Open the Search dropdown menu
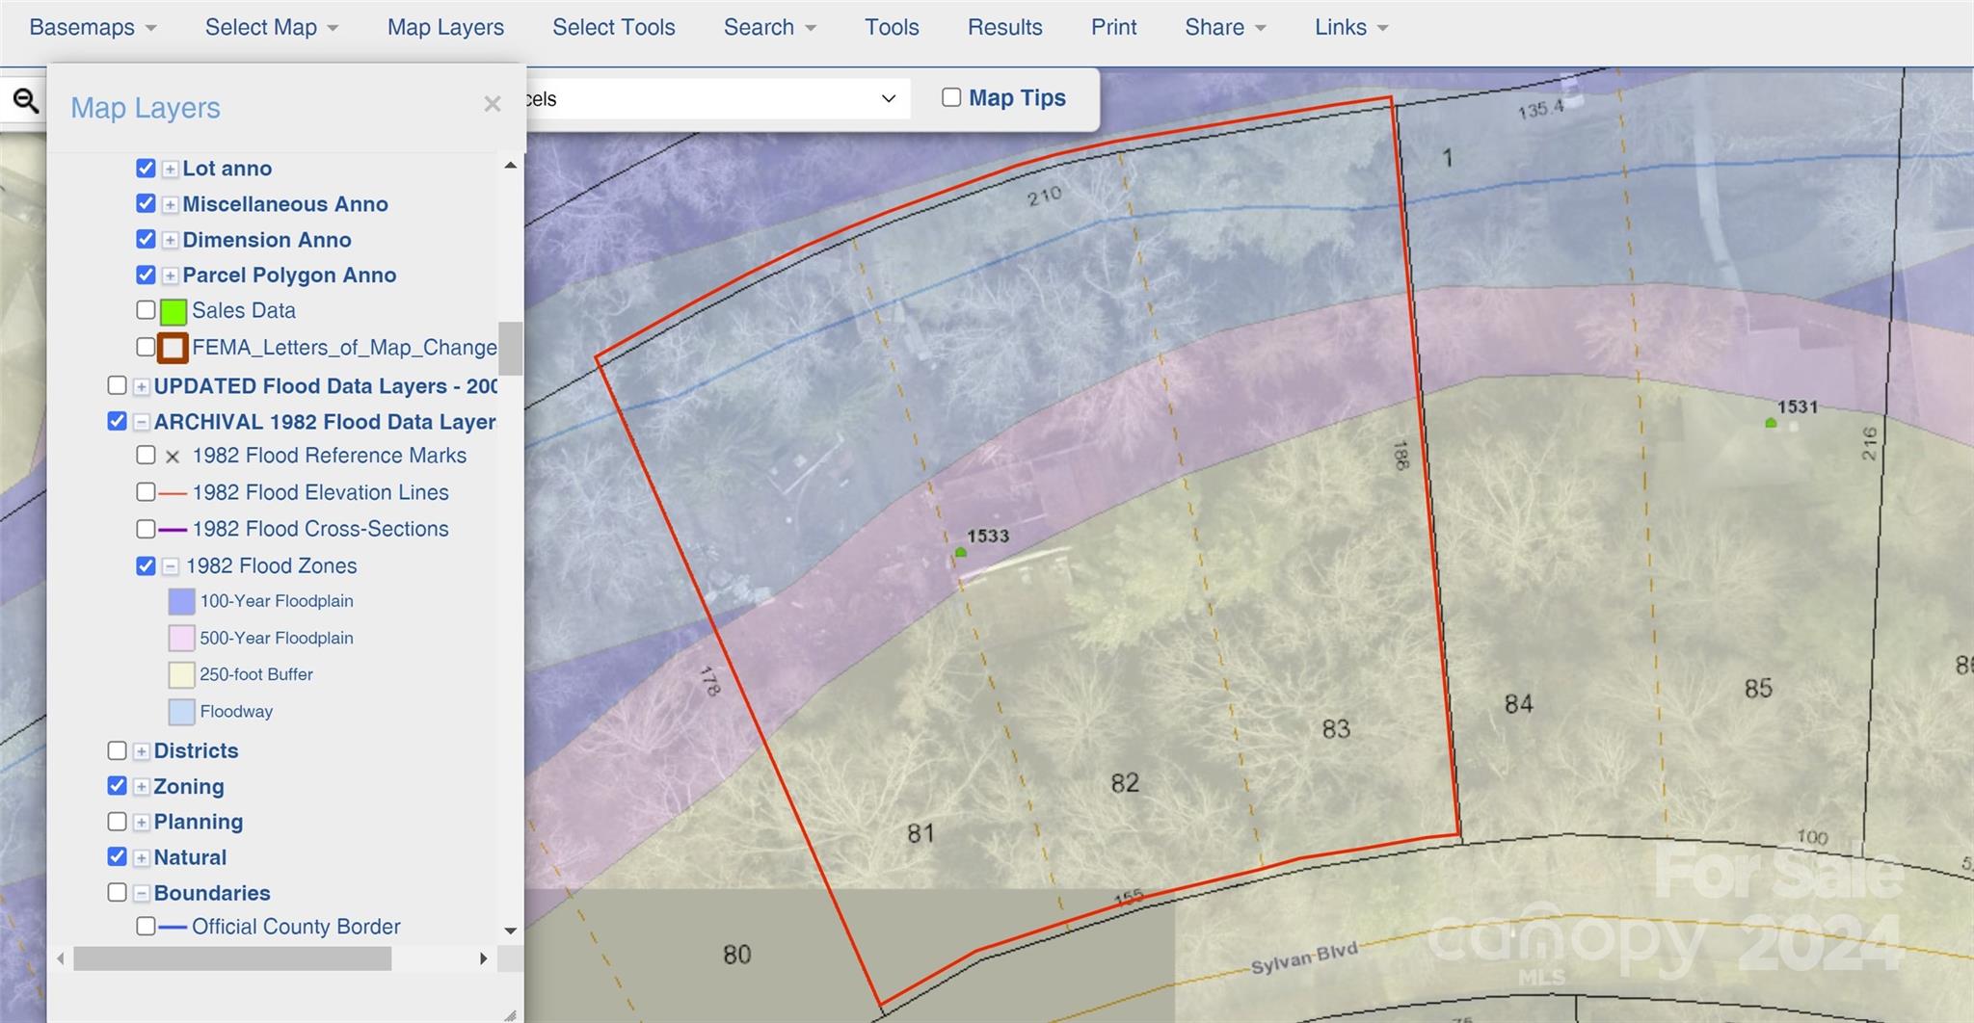Viewport: 1974px width, 1023px height. [770, 27]
